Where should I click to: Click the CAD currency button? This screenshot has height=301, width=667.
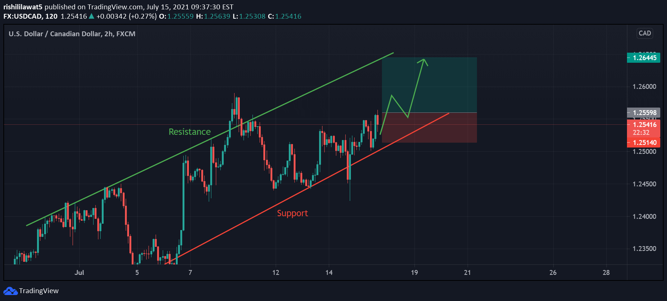pos(645,33)
